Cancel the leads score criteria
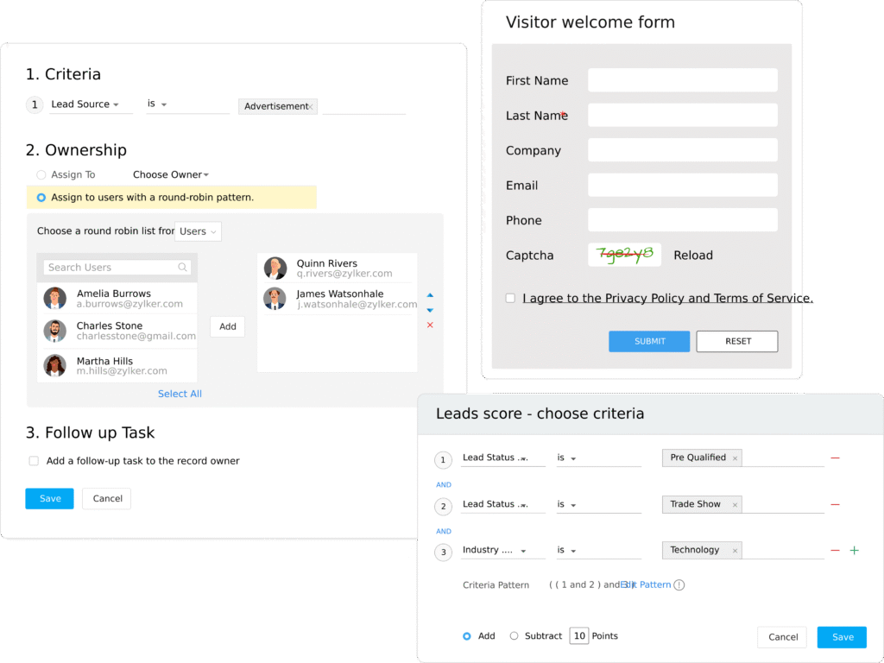 point(782,637)
